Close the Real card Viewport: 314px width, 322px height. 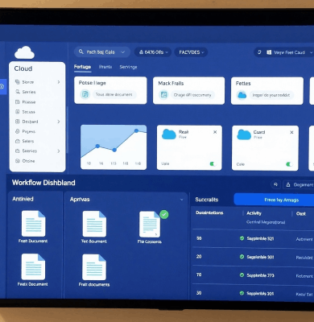click(215, 132)
